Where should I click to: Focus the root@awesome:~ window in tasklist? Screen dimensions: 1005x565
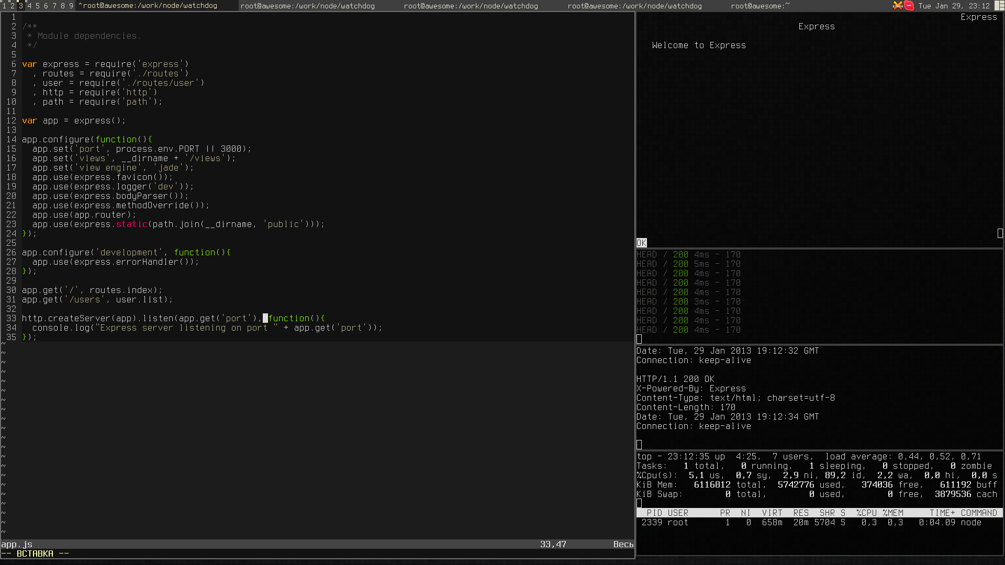point(760,6)
